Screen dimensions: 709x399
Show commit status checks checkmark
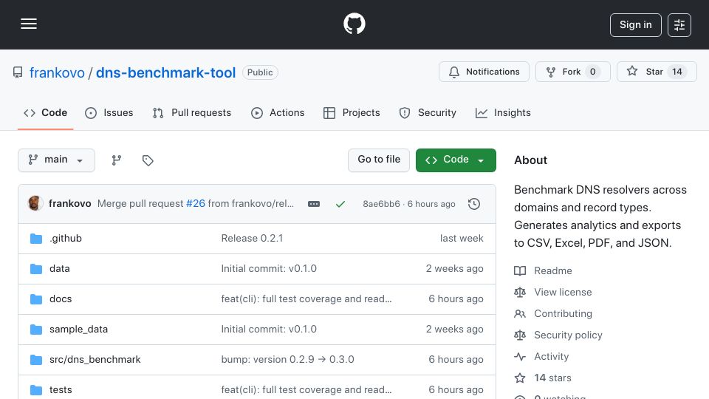click(x=340, y=204)
